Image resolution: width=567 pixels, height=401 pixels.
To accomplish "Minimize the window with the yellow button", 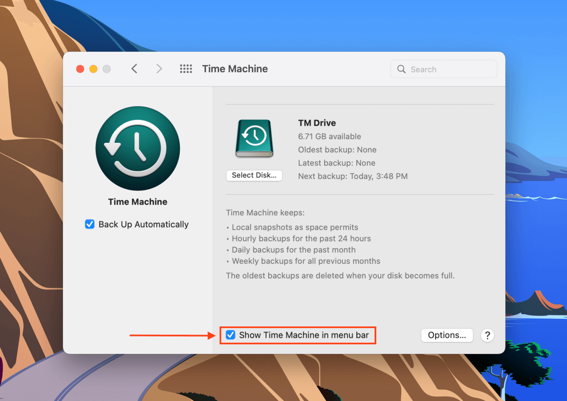I will (94, 69).
